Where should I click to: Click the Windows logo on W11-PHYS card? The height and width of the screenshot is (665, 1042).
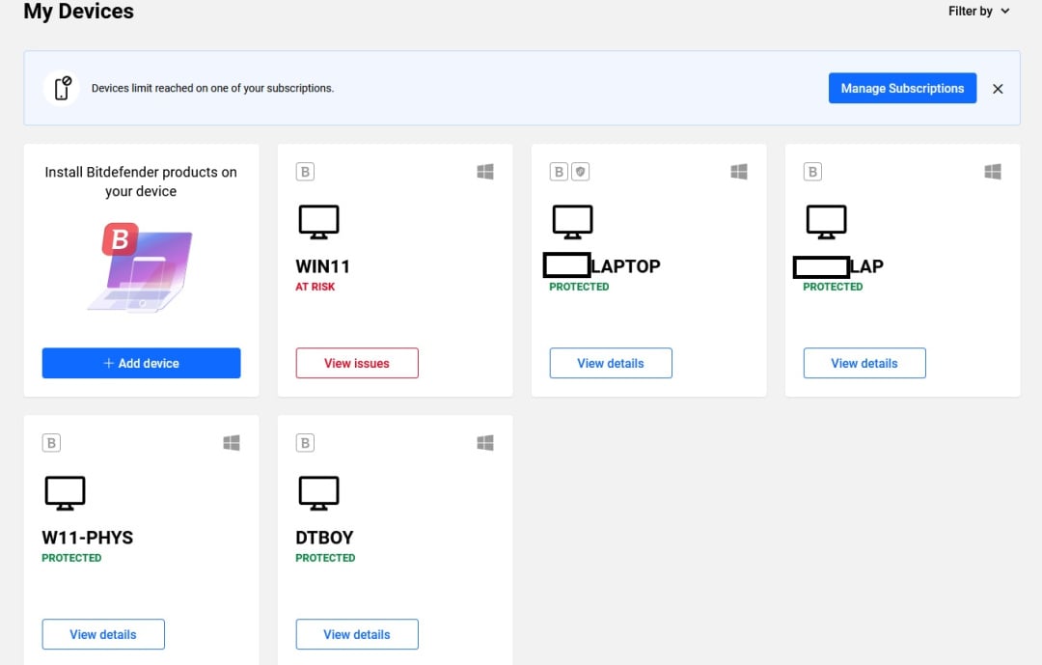232,443
